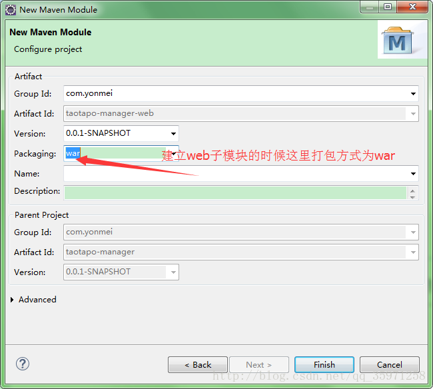Maximize the New Maven Module window

tap(388, 7)
